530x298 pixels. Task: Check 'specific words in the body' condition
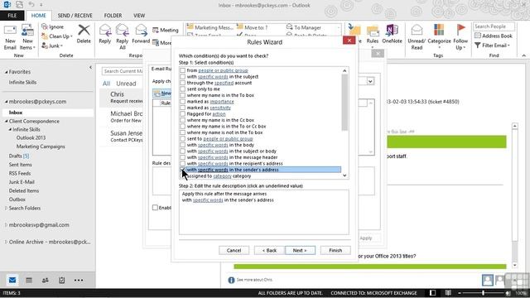point(182,145)
